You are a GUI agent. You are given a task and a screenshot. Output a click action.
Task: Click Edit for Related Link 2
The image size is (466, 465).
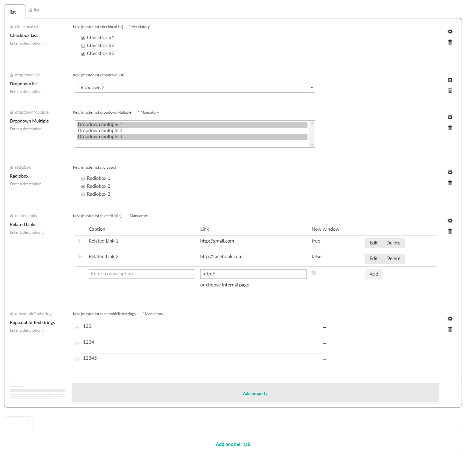373,258
